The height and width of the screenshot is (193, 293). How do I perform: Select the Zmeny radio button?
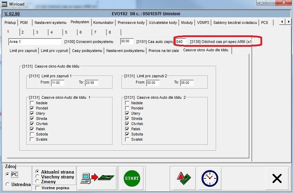38,181
